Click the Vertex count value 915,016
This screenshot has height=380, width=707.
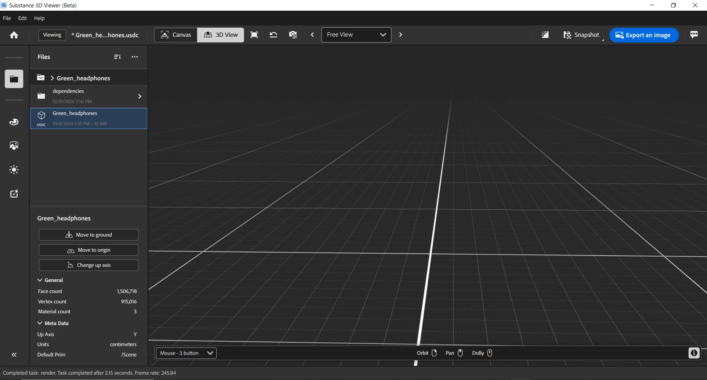[129, 301]
